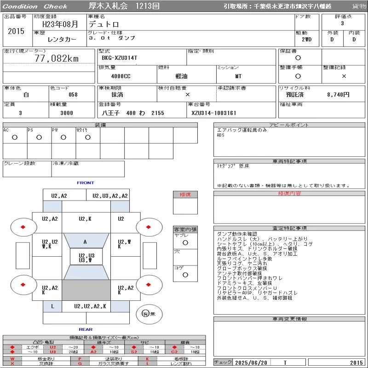This screenshot has width=368, height=368.
Task: Click the REAR label below the diagram
Action: (x=86, y=329)
